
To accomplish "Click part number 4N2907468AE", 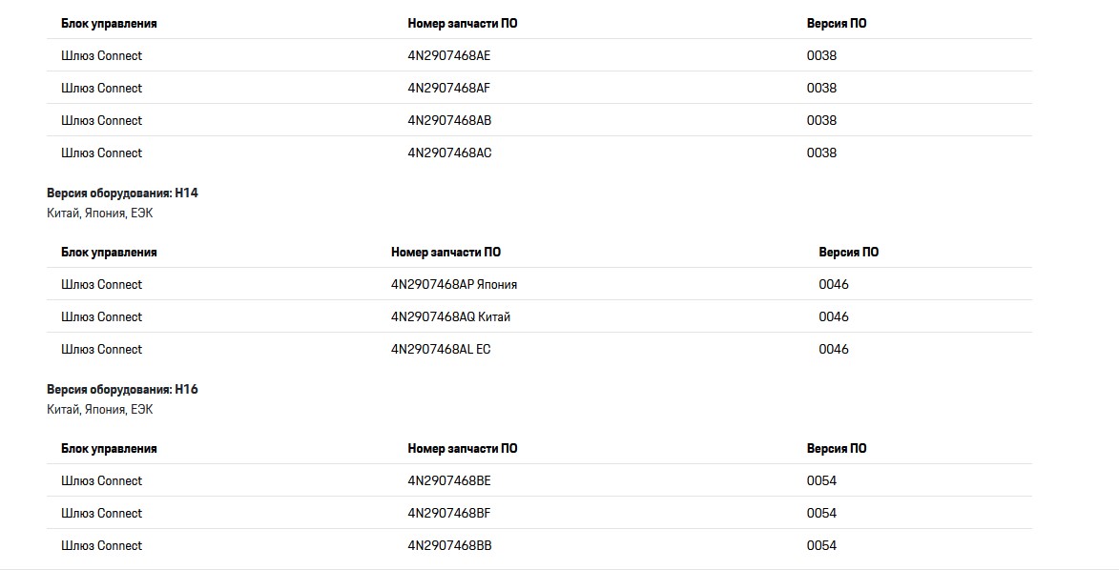I will (448, 55).
